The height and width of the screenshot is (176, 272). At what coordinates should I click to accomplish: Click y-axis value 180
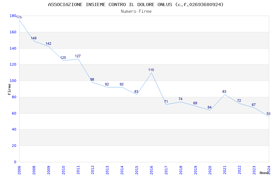coord(13,16)
